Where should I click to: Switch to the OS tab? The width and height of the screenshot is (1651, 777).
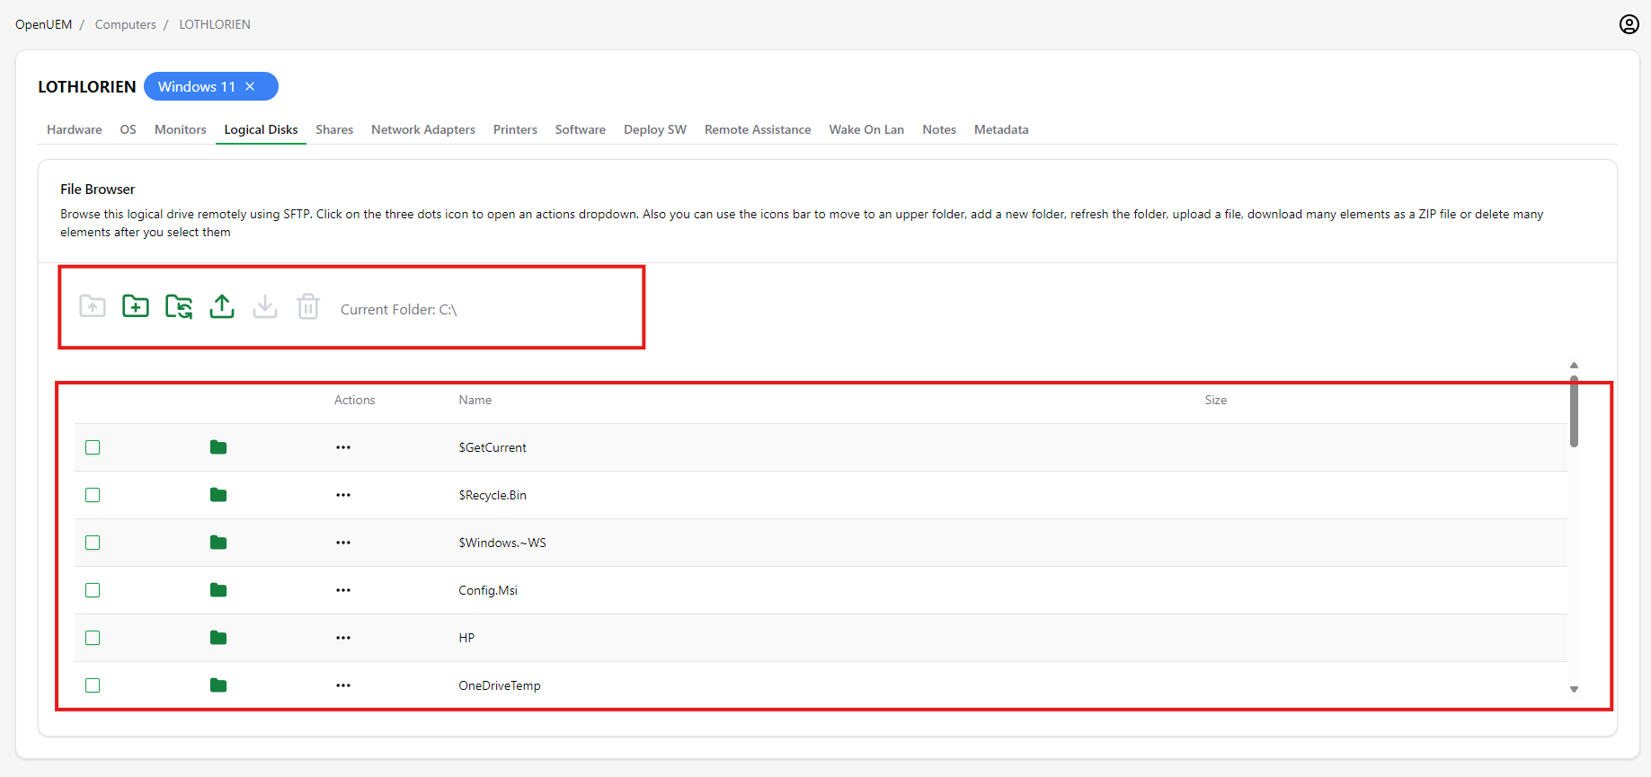(129, 129)
